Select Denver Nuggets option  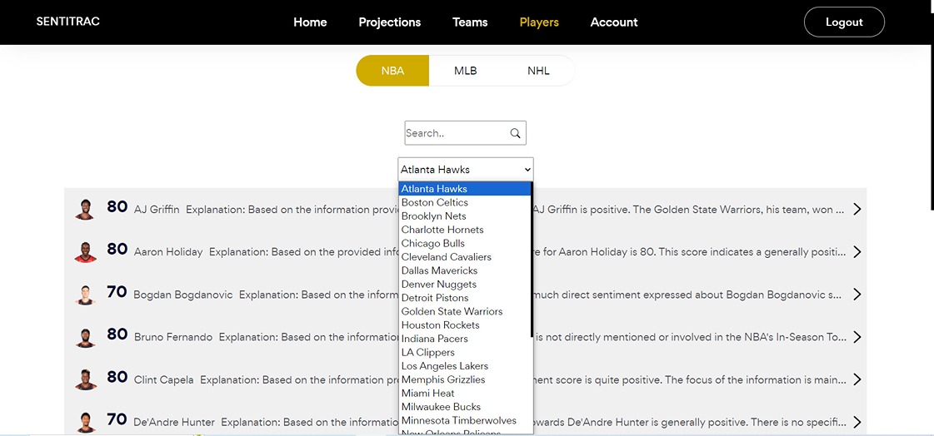pos(465,285)
